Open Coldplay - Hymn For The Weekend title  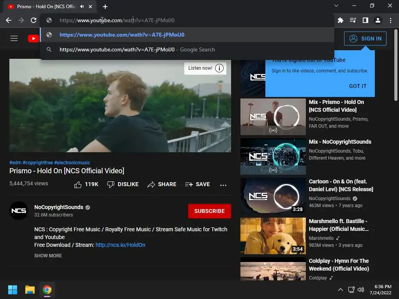(339, 265)
